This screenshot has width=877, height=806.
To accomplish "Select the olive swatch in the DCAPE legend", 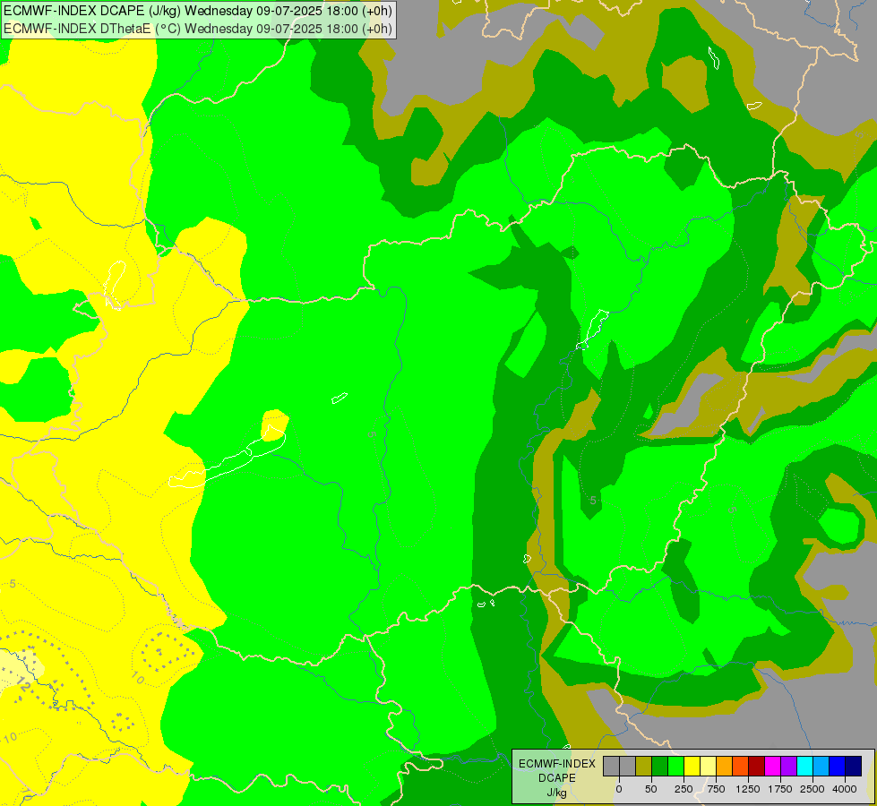I will tap(644, 766).
